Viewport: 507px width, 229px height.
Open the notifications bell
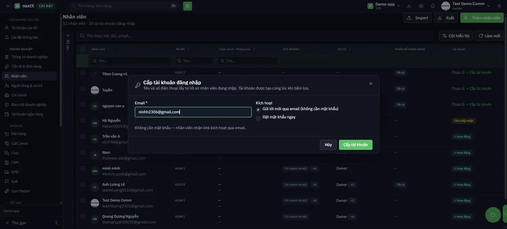click(433, 6)
